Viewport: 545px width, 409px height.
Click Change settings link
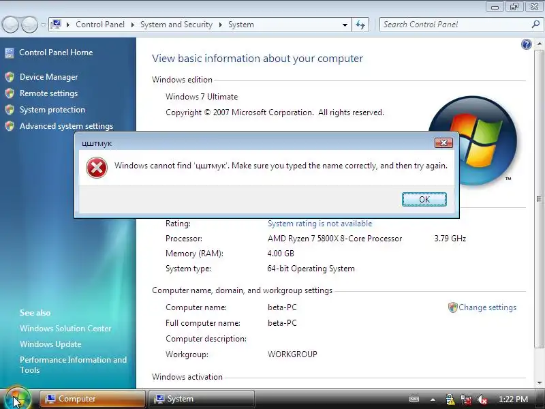[x=487, y=307]
